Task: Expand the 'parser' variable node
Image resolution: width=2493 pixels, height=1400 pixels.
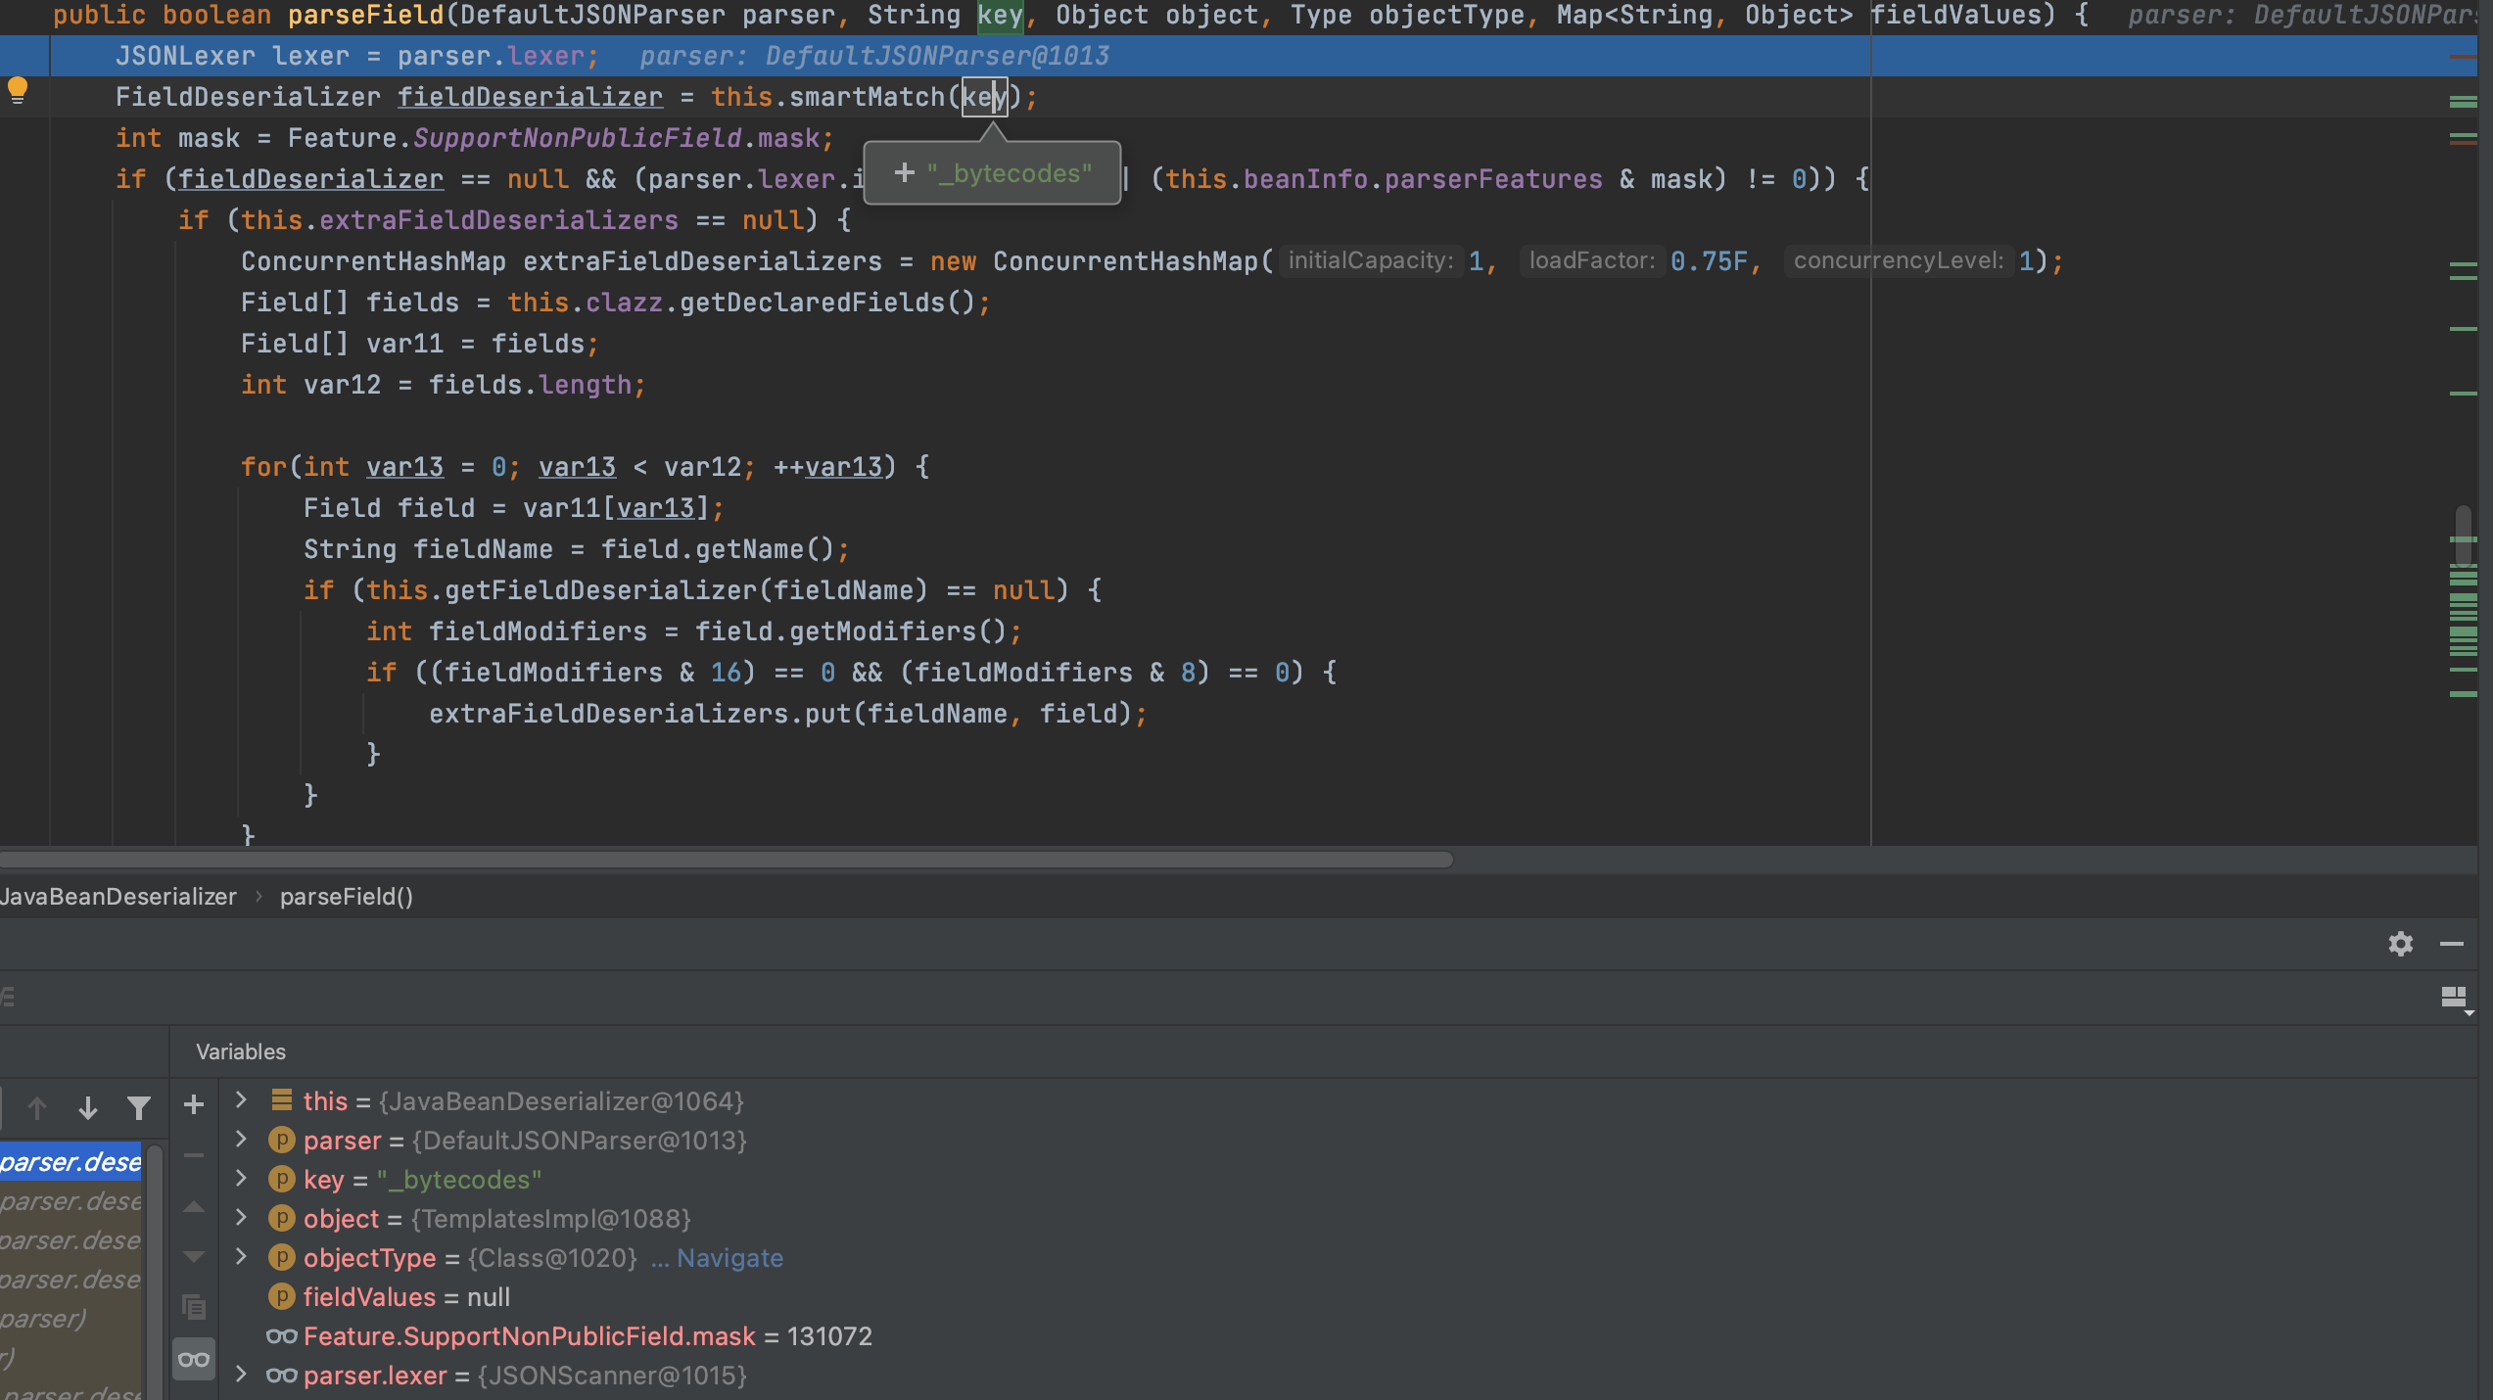Action: tap(241, 1140)
